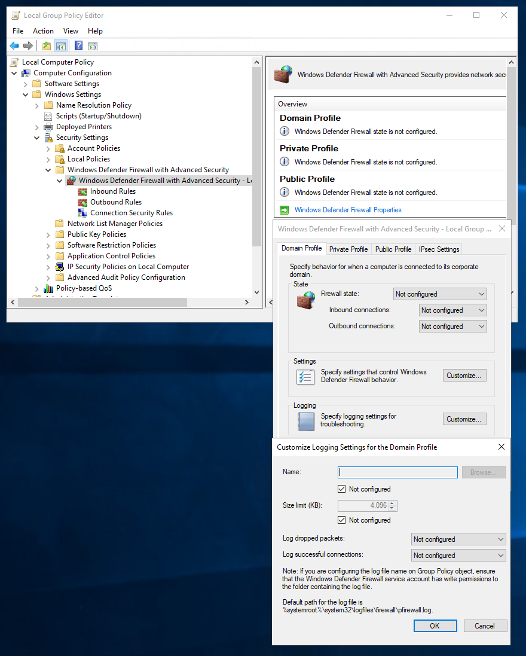Close the Customize Logging Settings dialog
Screen dimensions: 526x656
tap(501, 447)
